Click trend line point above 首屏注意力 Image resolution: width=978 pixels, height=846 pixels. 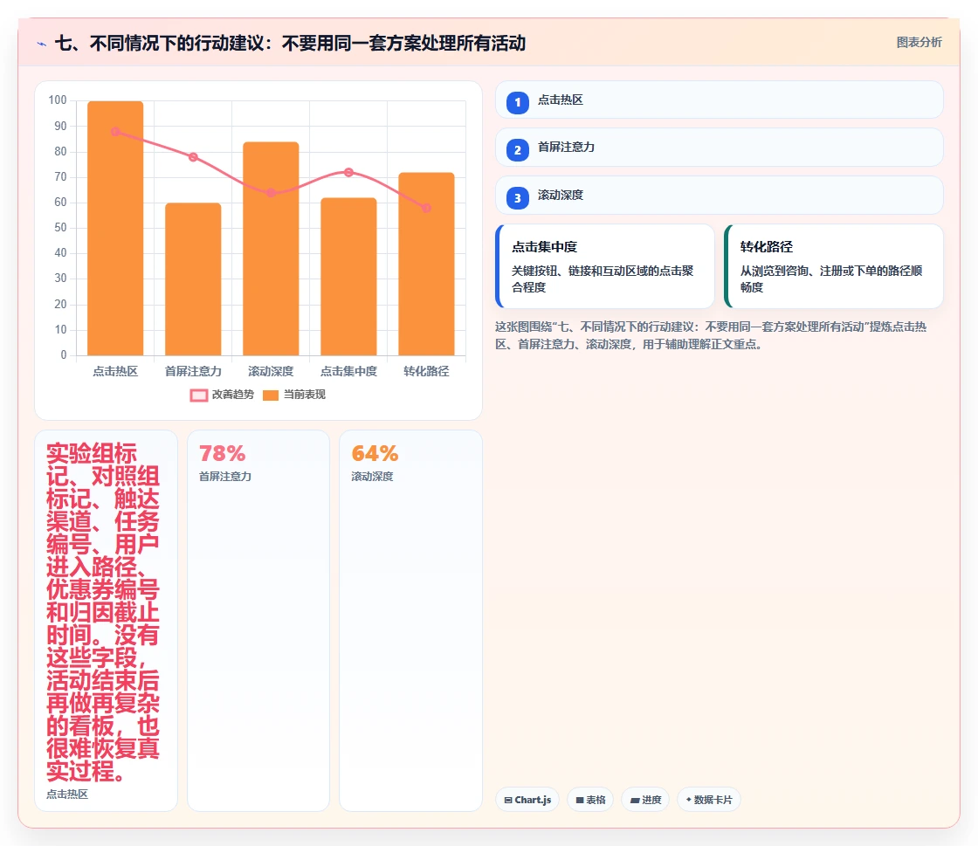[193, 157]
